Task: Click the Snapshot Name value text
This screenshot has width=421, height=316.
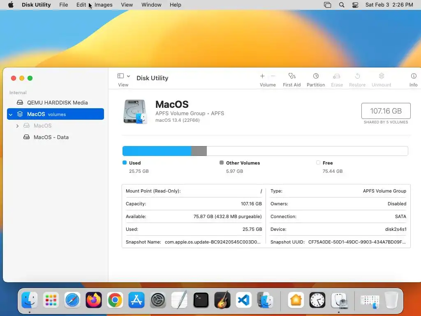Action: pos(213,242)
